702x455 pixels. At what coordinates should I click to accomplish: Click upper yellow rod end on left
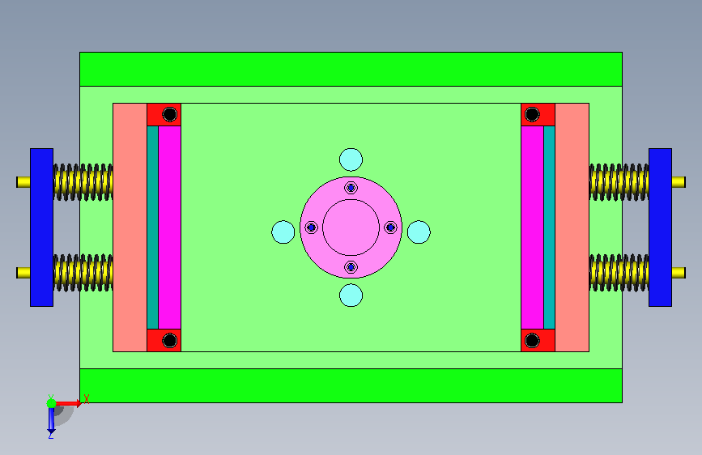click(23, 182)
